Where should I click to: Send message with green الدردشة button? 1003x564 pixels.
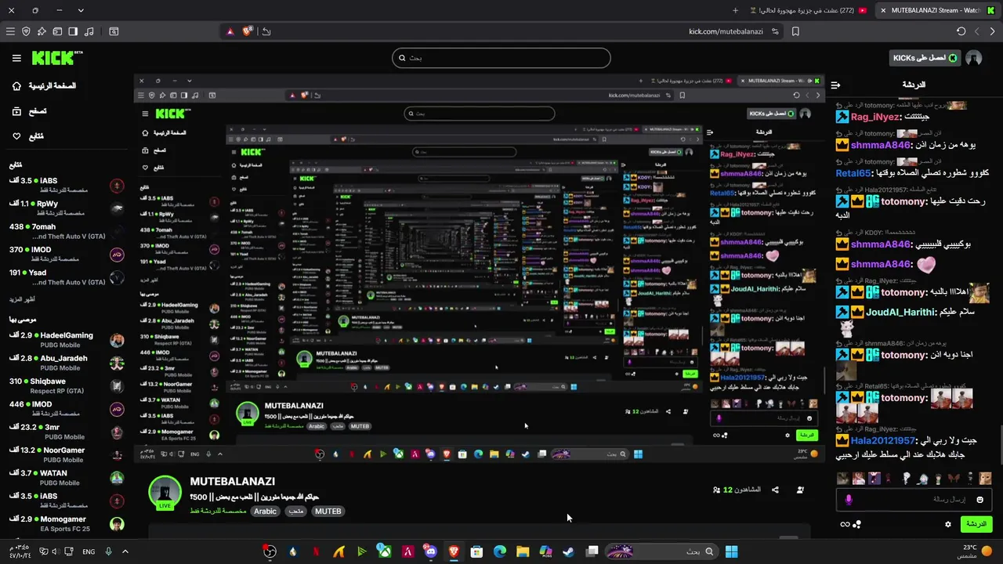[x=976, y=524]
